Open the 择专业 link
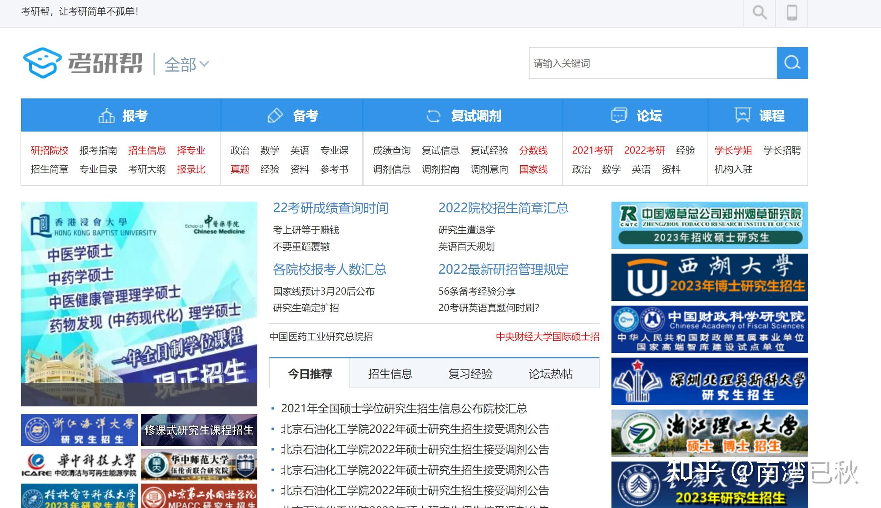The image size is (881, 508). click(x=191, y=150)
